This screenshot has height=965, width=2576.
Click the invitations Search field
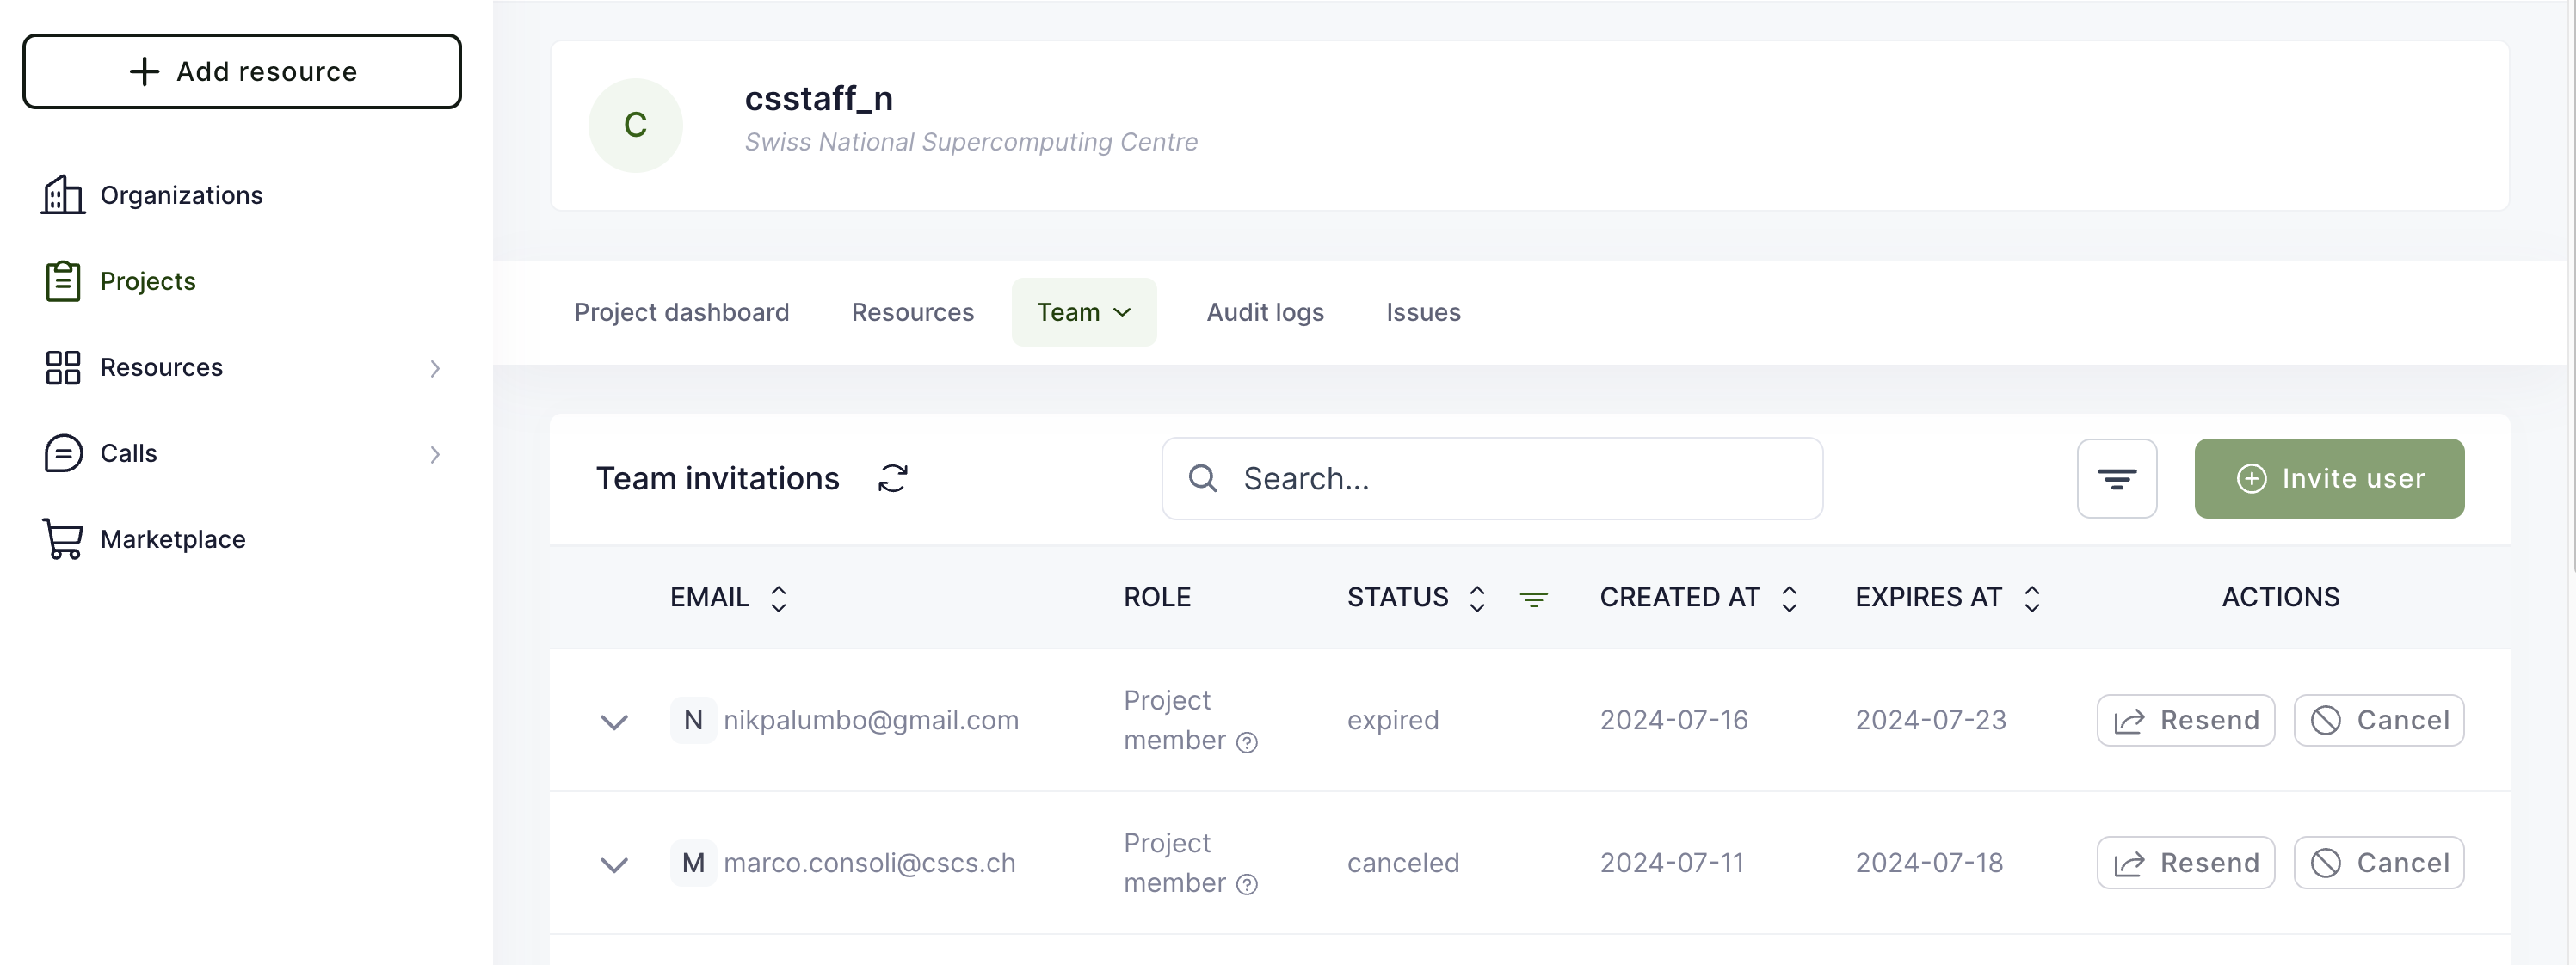(x=1492, y=478)
